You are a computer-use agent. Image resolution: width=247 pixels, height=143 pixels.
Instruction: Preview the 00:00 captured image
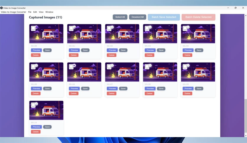[36, 50]
